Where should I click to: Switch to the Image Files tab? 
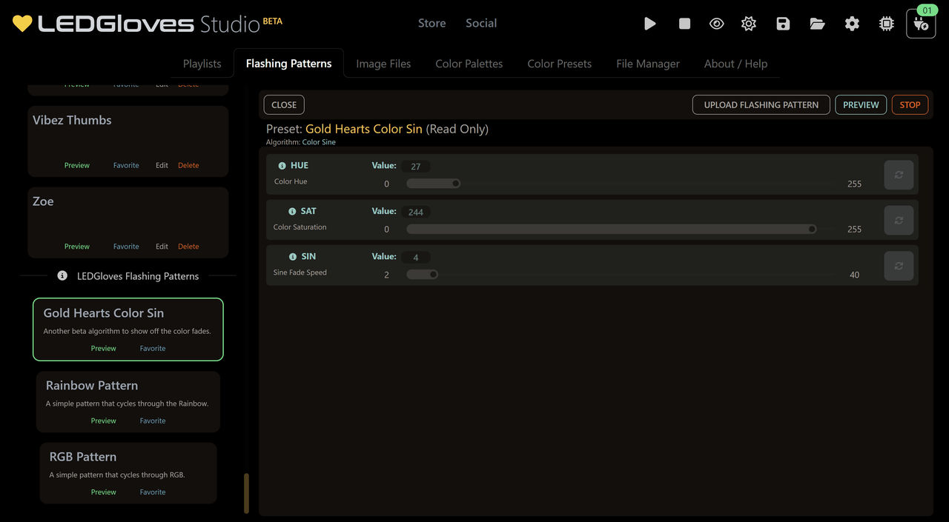point(383,64)
